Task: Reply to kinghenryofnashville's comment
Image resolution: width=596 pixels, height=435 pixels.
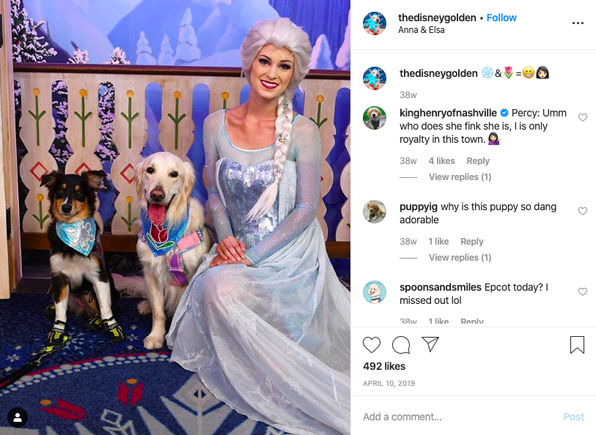Action: coord(478,161)
